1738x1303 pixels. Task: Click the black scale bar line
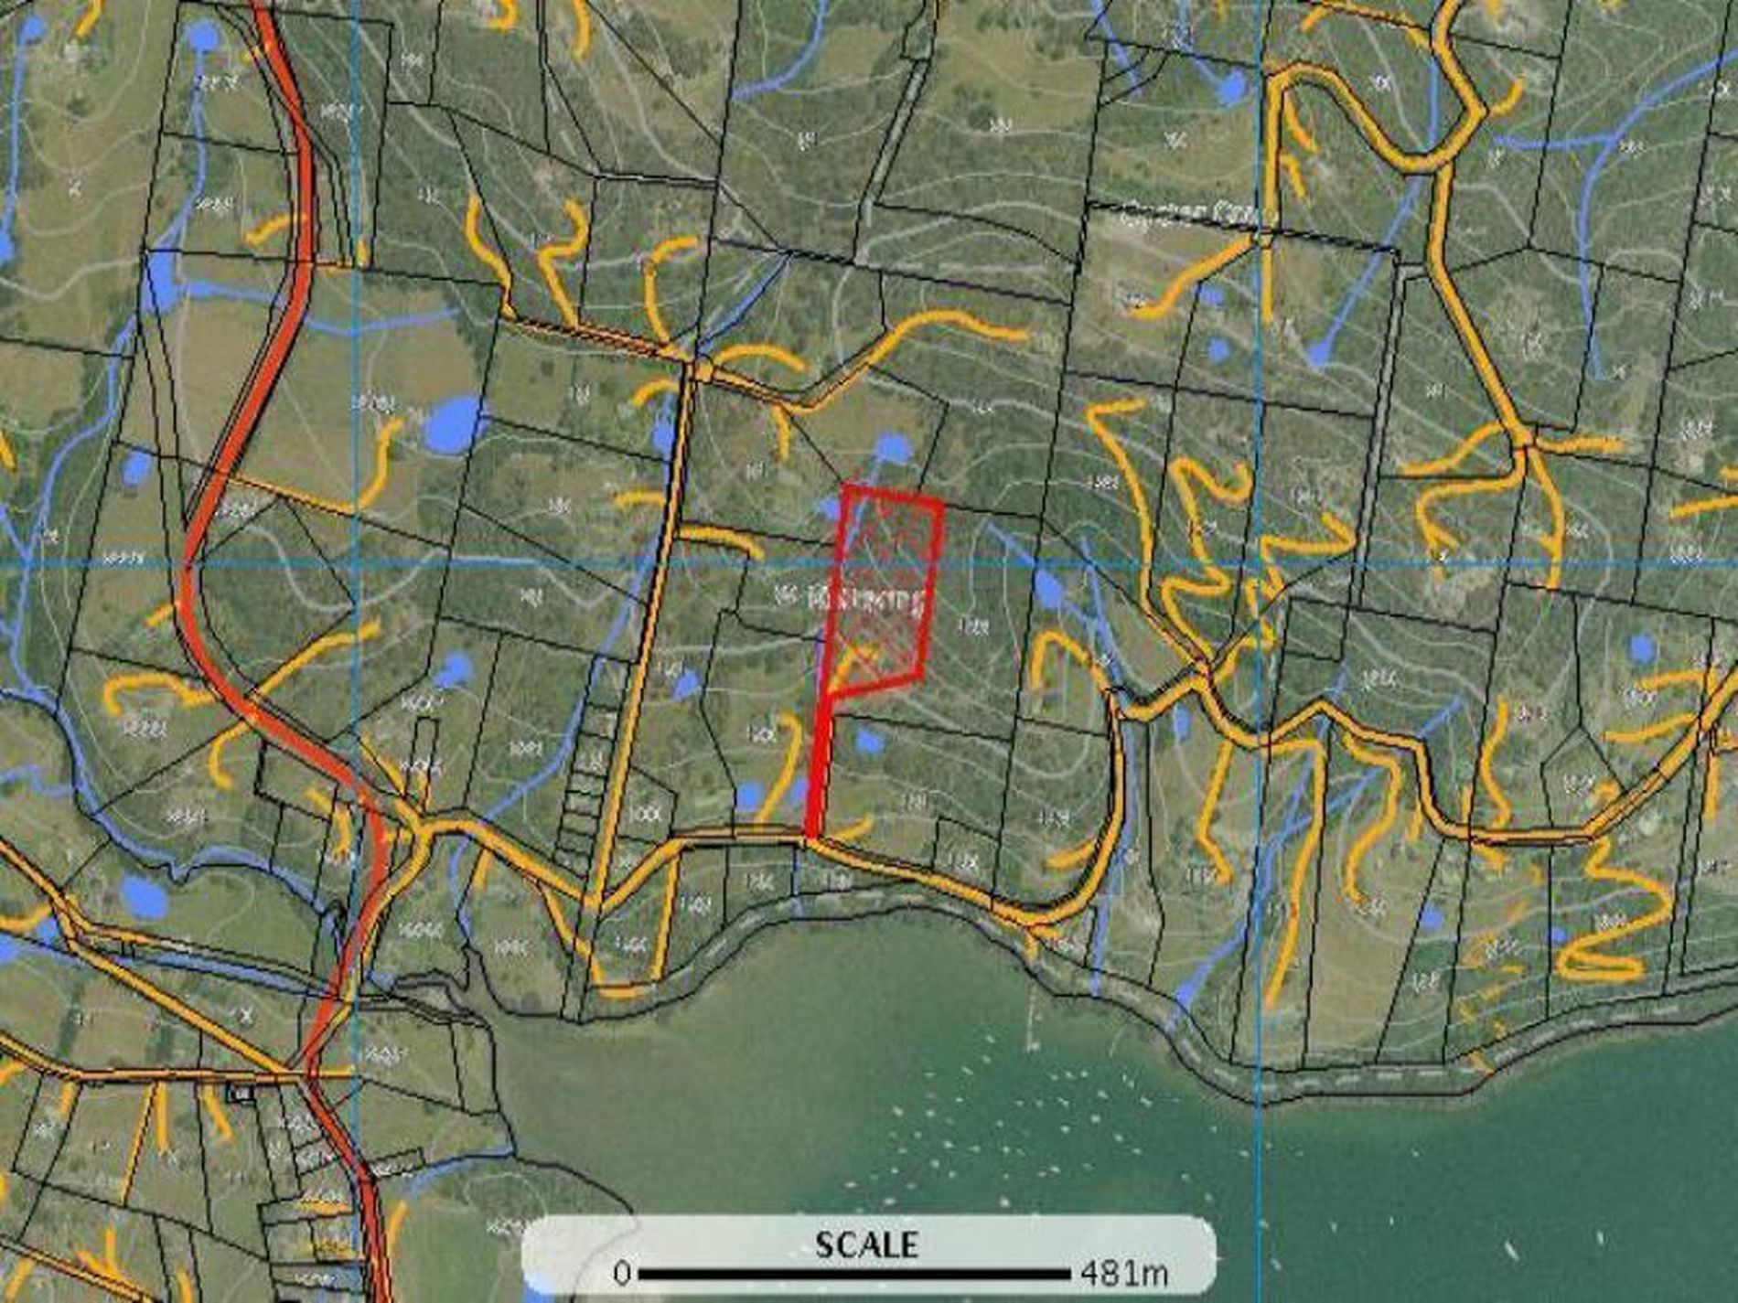tap(854, 1272)
